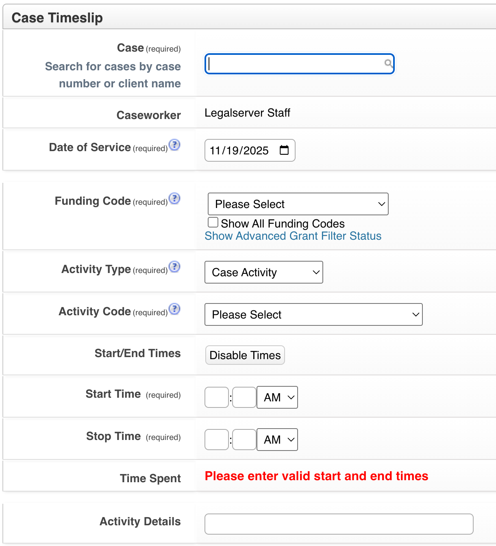Click the Date of Service date field

click(240, 150)
